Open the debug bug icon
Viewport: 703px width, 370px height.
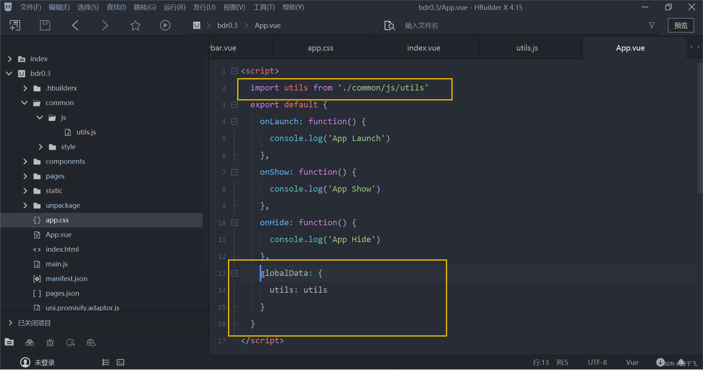[x=50, y=343]
